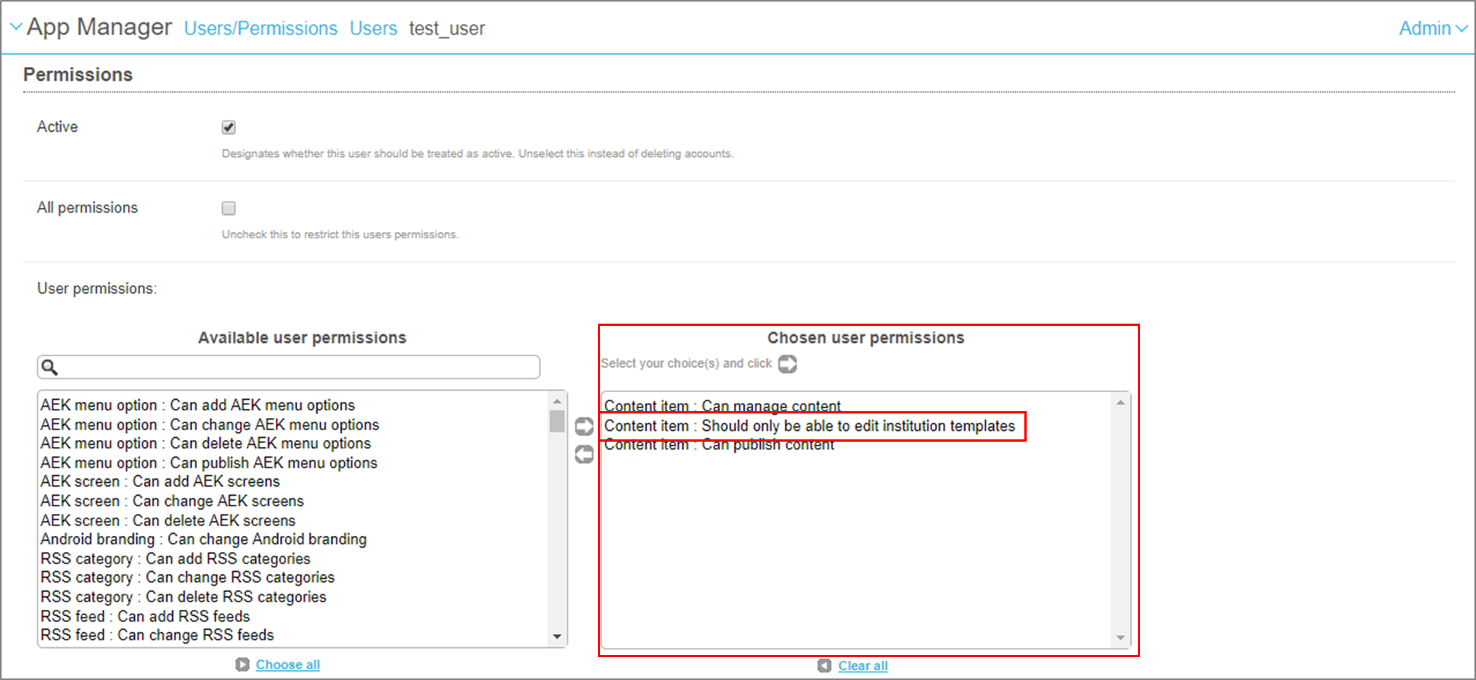The height and width of the screenshot is (680, 1476).
Task: Click the arrow icon beside Choose all
Action: pos(242,665)
